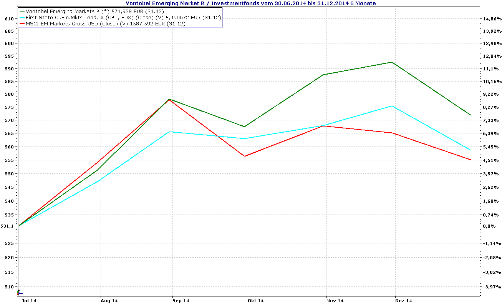Select legend entry 'Vontobel Emerging Markets B (*)'

click(x=68, y=12)
